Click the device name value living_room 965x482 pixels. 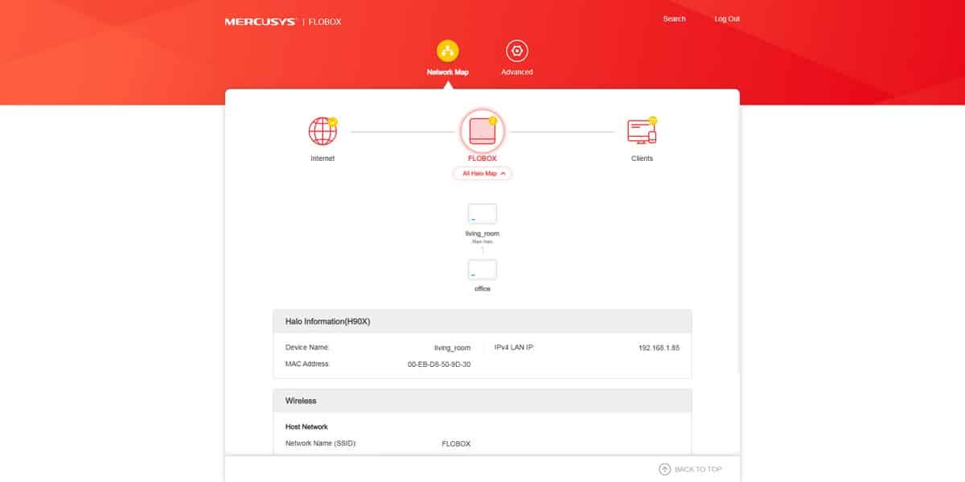click(452, 348)
